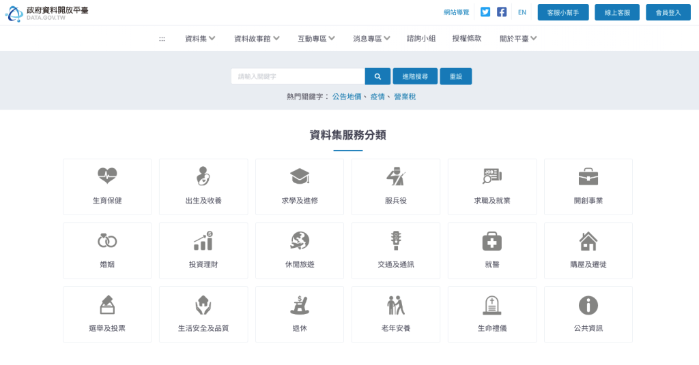
Task: Open the 求職及就業 job search icon
Action: (x=491, y=176)
